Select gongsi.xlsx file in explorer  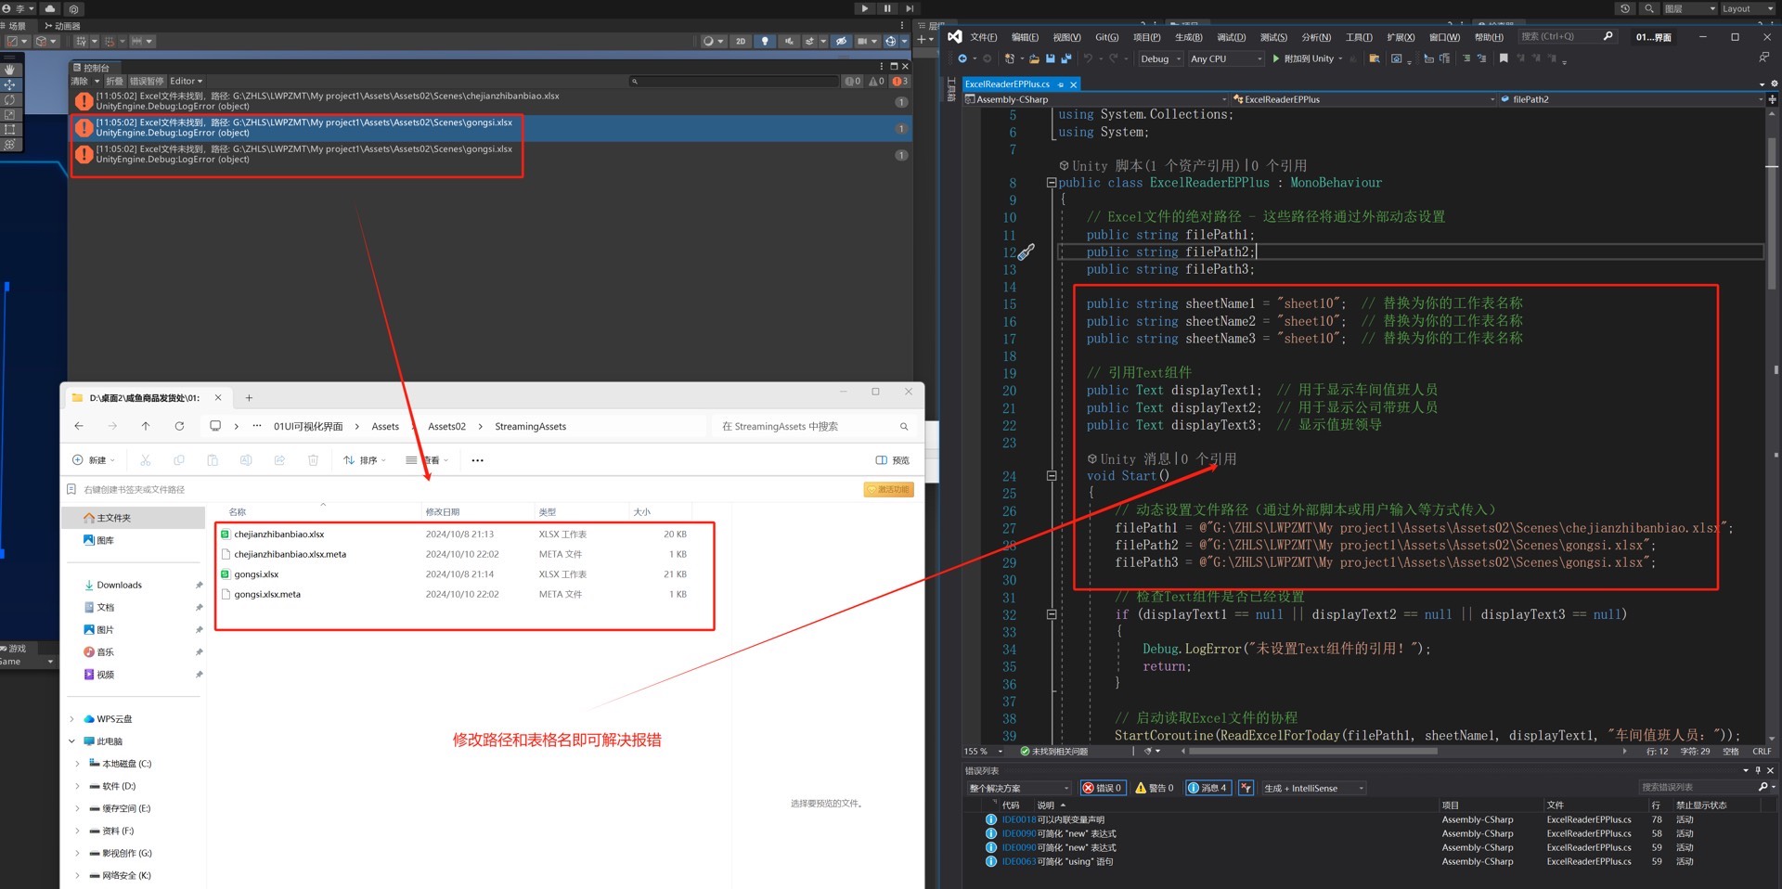(256, 574)
